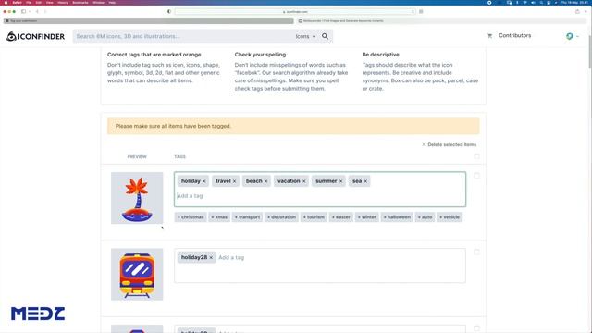592x333 pixels.
Task: Focus Add a tag field for palm tree
Action: (x=320, y=196)
